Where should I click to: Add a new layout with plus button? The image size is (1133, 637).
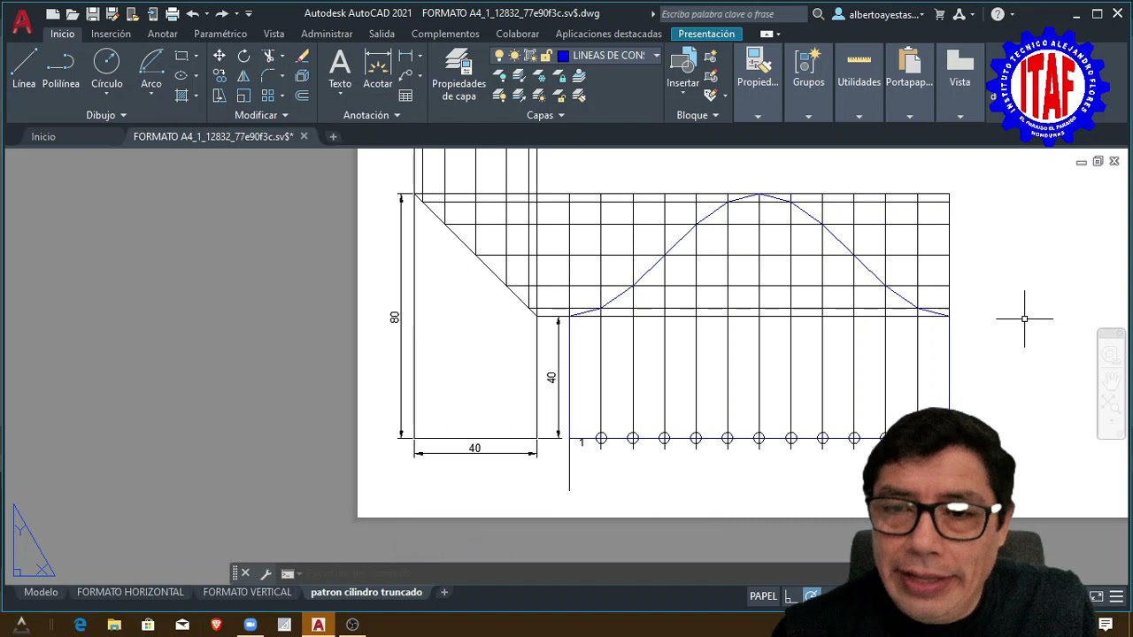[444, 593]
